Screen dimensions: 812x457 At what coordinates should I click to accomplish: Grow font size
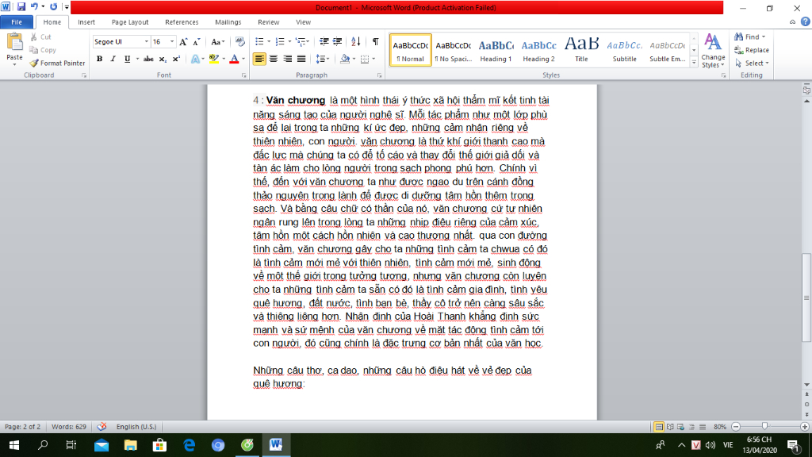183,42
